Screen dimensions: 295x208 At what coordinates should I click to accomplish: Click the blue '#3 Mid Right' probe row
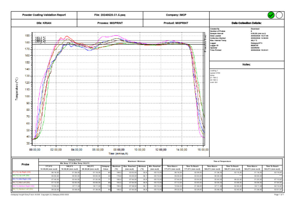[147, 179]
